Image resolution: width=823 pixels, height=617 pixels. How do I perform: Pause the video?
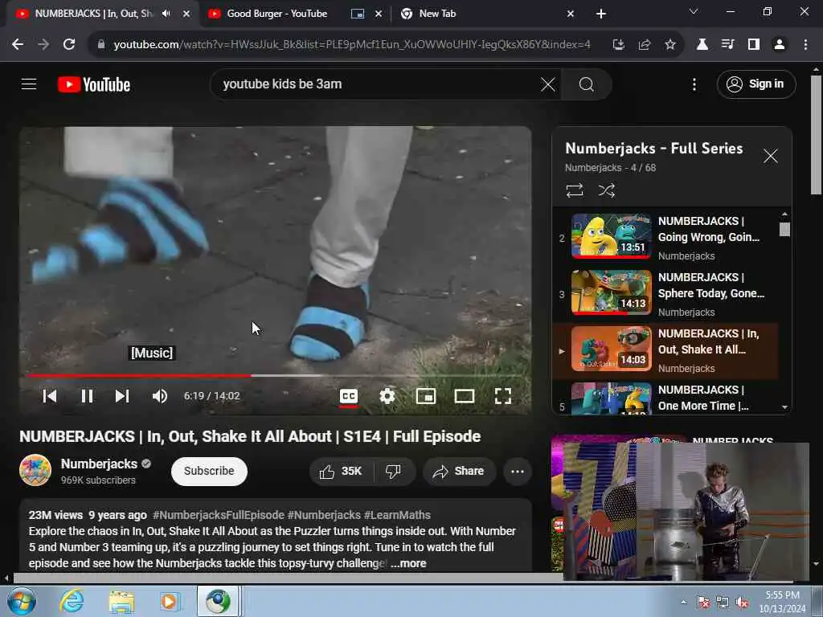click(x=87, y=396)
